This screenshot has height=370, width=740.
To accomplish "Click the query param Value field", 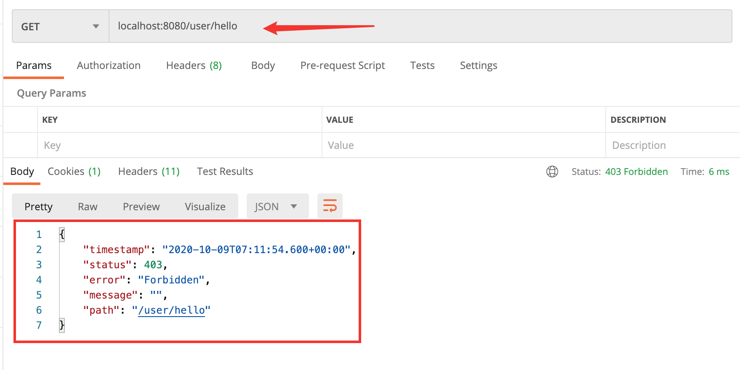I will (x=463, y=145).
